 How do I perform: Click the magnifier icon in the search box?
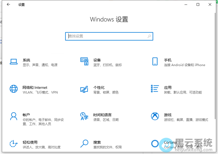149,36
